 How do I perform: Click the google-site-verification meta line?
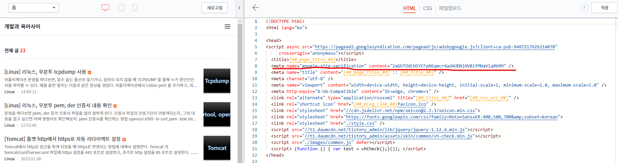click(392, 66)
